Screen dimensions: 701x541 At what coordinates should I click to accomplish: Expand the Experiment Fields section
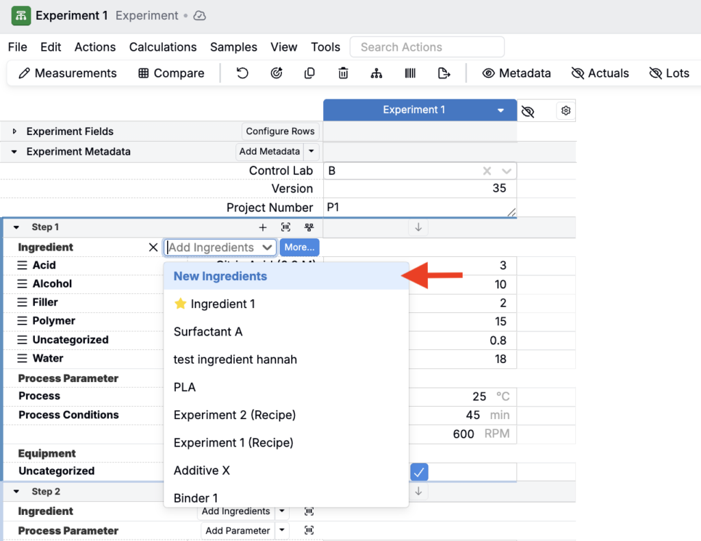(15, 131)
